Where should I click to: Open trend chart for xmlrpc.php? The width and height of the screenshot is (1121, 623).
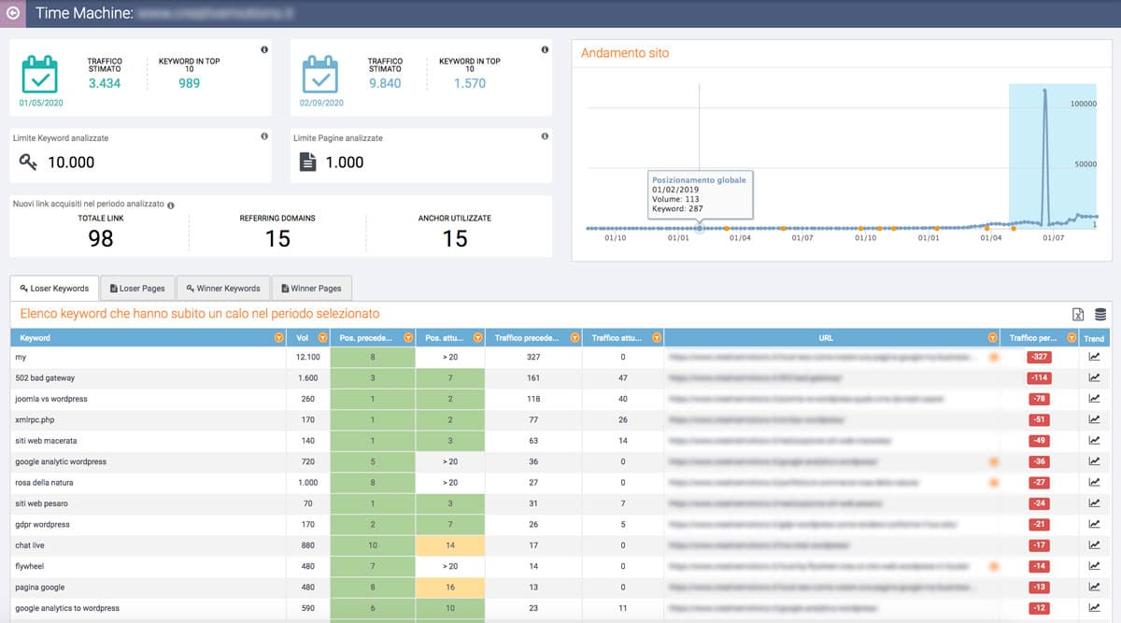[x=1094, y=420]
